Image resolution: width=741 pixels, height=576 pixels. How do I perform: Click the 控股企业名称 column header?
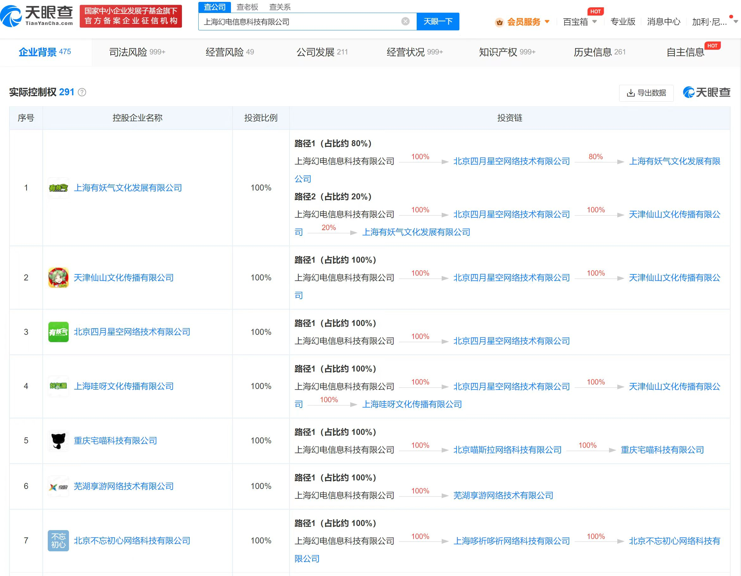[x=137, y=118]
